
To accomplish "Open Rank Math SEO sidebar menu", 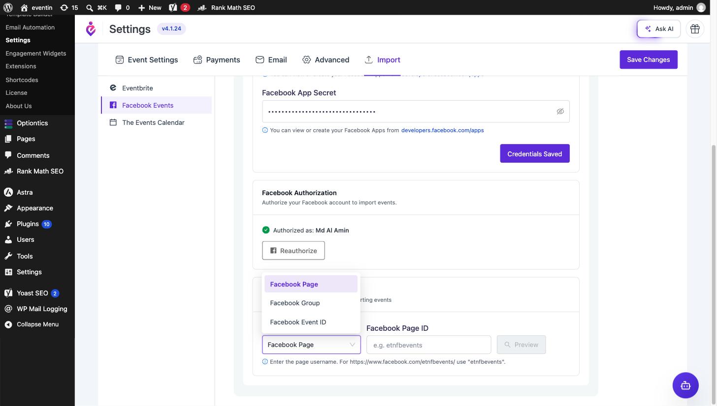I will pos(37,171).
